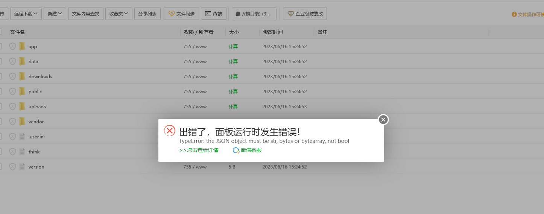This screenshot has width=544, height=214.
Task: Click the uploads folder name
Action: [37, 107]
